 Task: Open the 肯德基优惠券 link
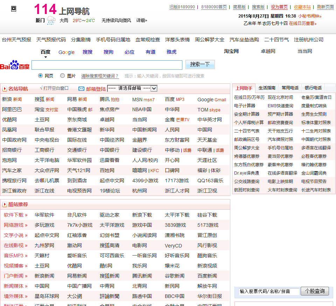click(x=247, y=156)
